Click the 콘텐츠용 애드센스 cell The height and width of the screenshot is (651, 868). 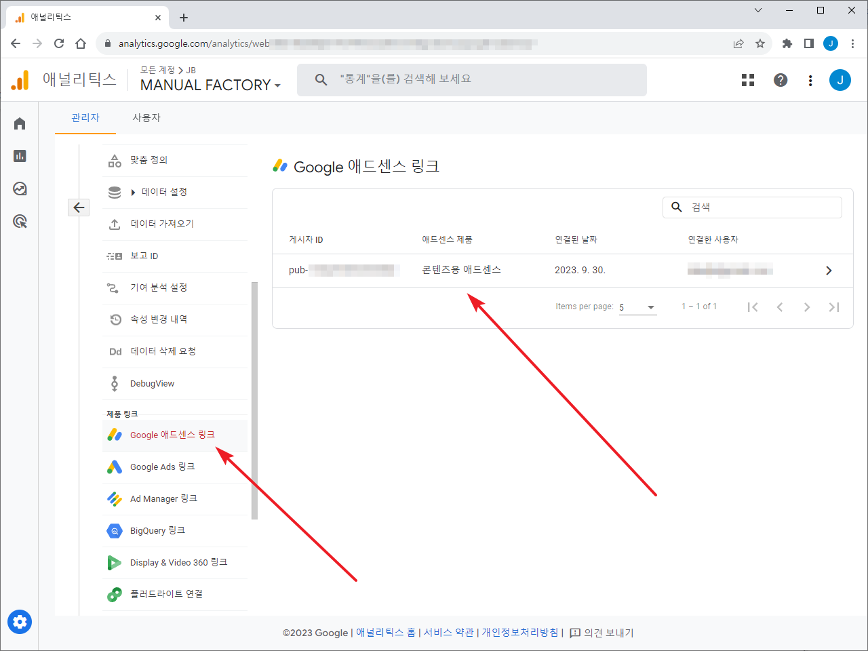pos(461,270)
